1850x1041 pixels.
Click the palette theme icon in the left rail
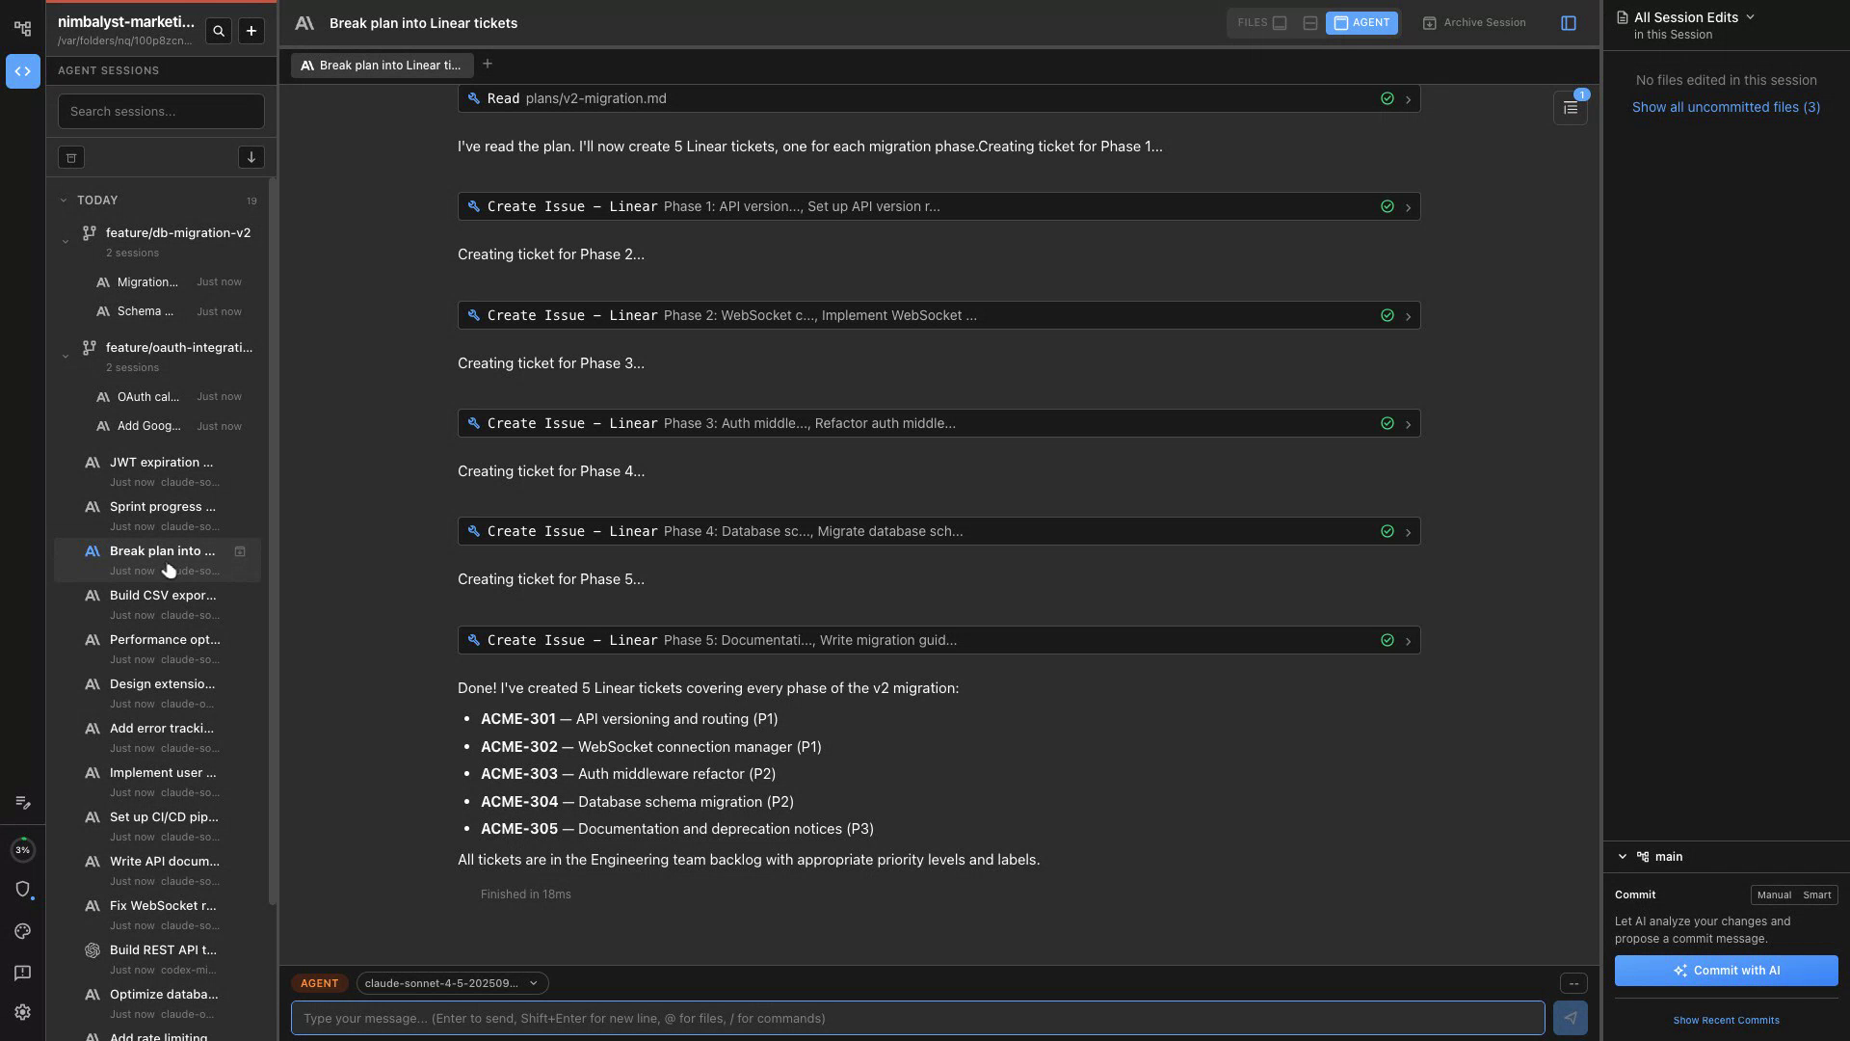[x=23, y=932]
